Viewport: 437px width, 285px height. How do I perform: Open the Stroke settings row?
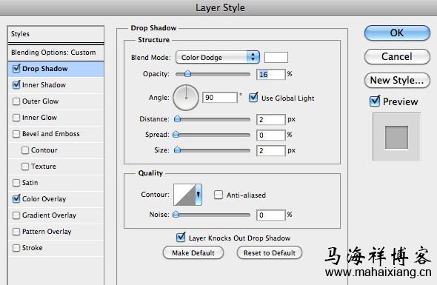56,248
